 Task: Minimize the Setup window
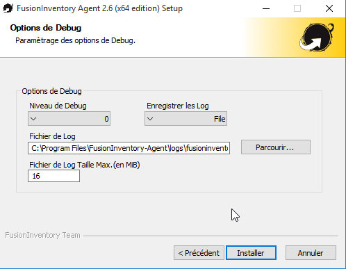click(266, 8)
